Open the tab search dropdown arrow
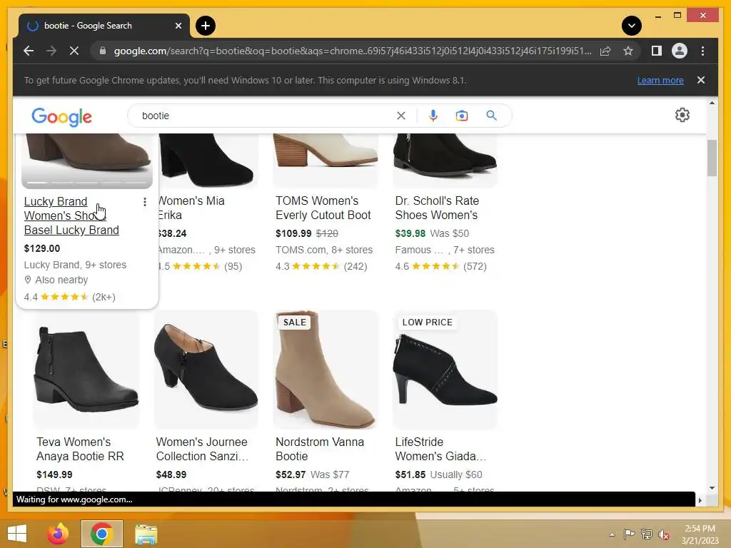This screenshot has width=731, height=548. click(x=631, y=26)
